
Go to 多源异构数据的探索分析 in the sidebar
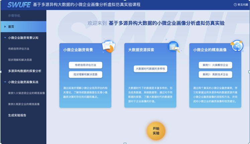(25, 71)
